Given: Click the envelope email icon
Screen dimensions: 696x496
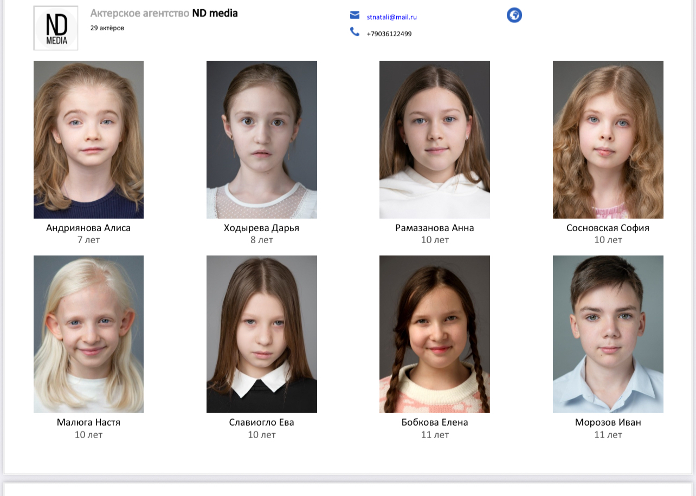Looking at the screenshot, I should pyautogui.click(x=355, y=15).
